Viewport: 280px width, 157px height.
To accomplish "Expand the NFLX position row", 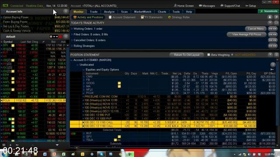I will [84, 90].
